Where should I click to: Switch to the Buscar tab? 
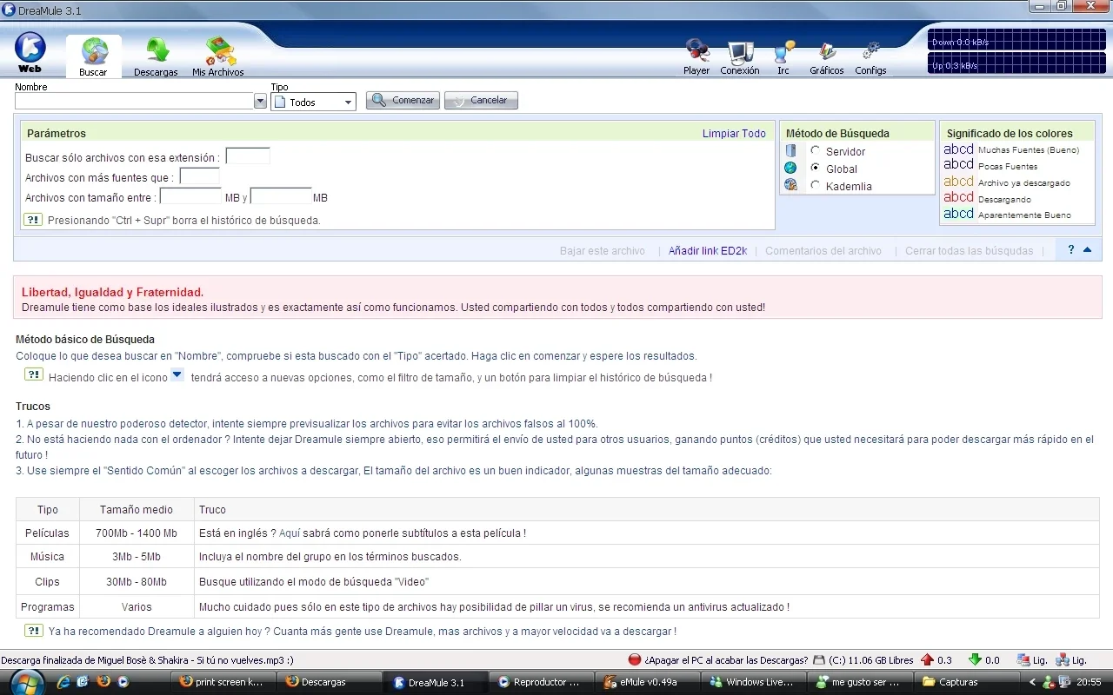[94, 56]
